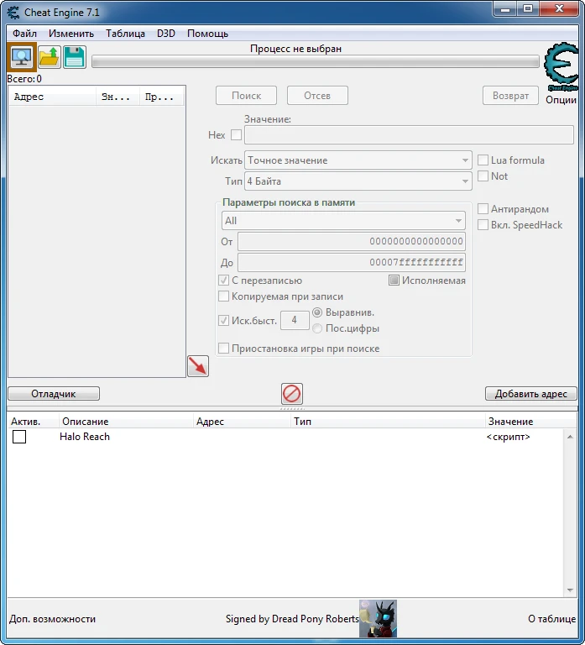This screenshot has width=585, height=645.
Task: Toggle Иск.быст. checkbox
Action: tap(223, 321)
